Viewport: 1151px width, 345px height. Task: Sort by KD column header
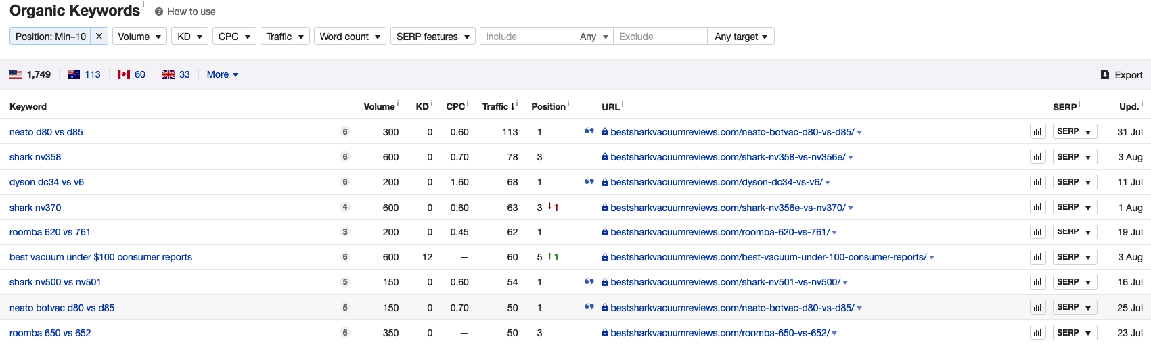click(x=422, y=106)
